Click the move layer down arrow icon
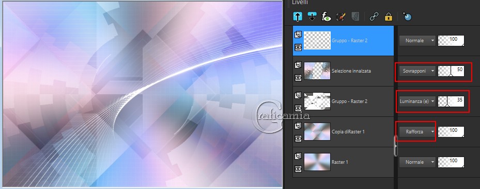The height and width of the screenshot is (189, 480). click(x=312, y=16)
